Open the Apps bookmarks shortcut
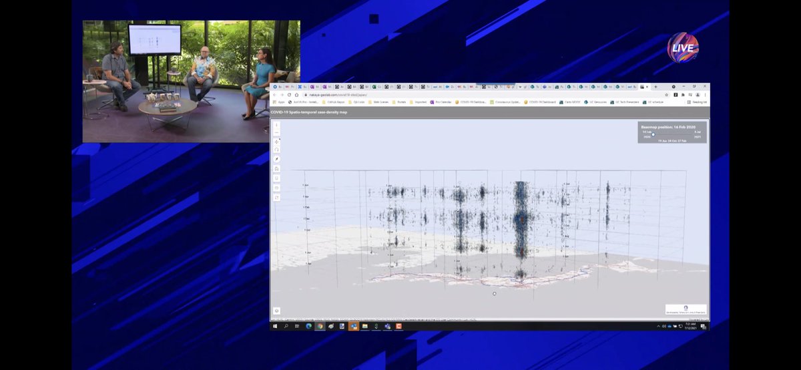The width and height of the screenshot is (801, 370). point(279,102)
